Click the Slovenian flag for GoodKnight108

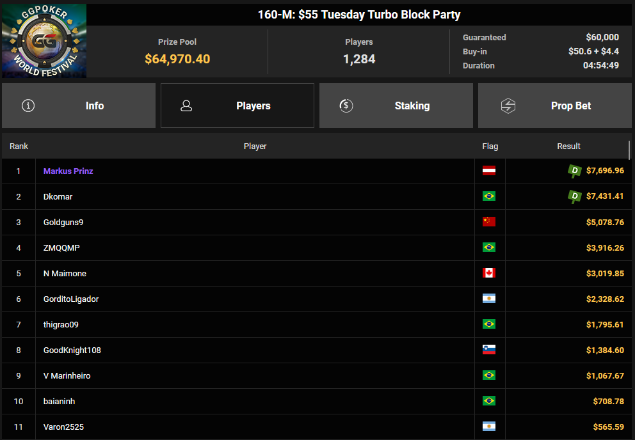click(x=489, y=350)
